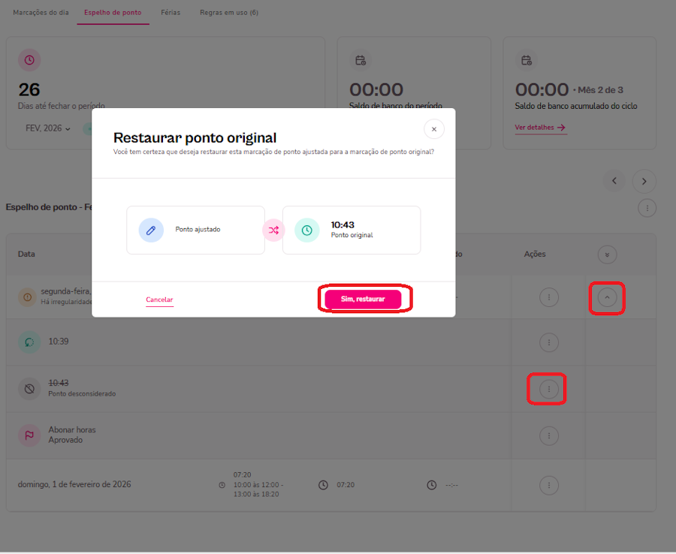Image resolution: width=676 pixels, height=554 pixels.
Task: Open actions menu for domingo, 1 de fevereiro
Action: pos(549,485)
